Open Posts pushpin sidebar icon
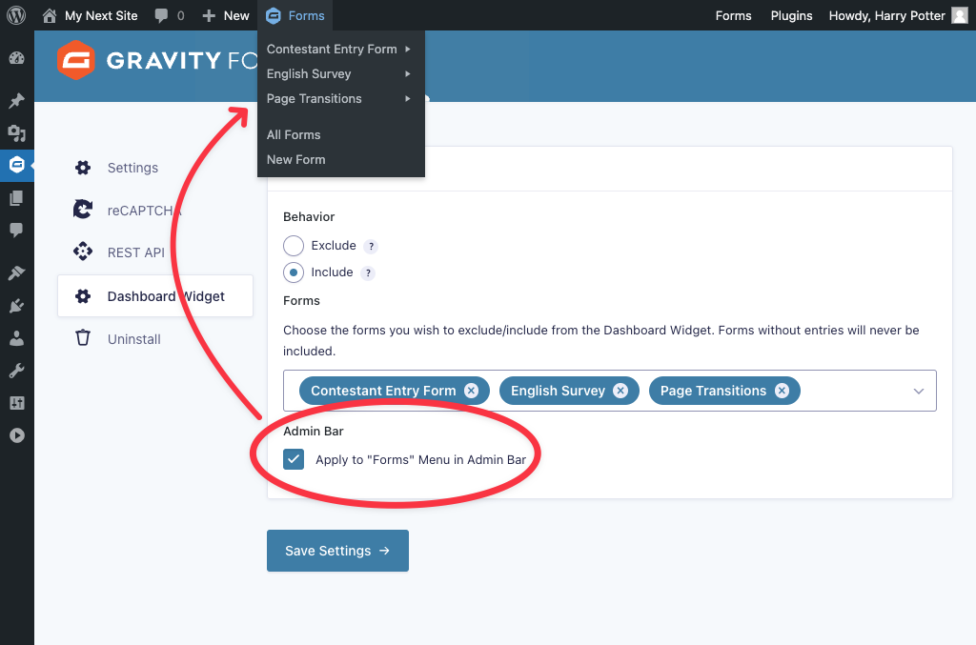The image size is (976, 645). [17, 100]
